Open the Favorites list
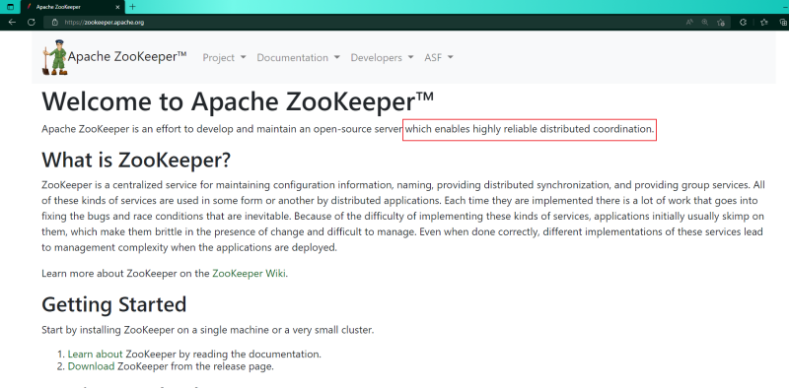 (764, 22)
